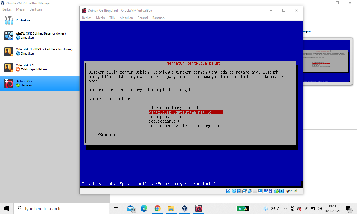The height and width of the screenshot is (214, 357).
Task: Open Wi-Fi network tray icon
Action: click(306, 208)
